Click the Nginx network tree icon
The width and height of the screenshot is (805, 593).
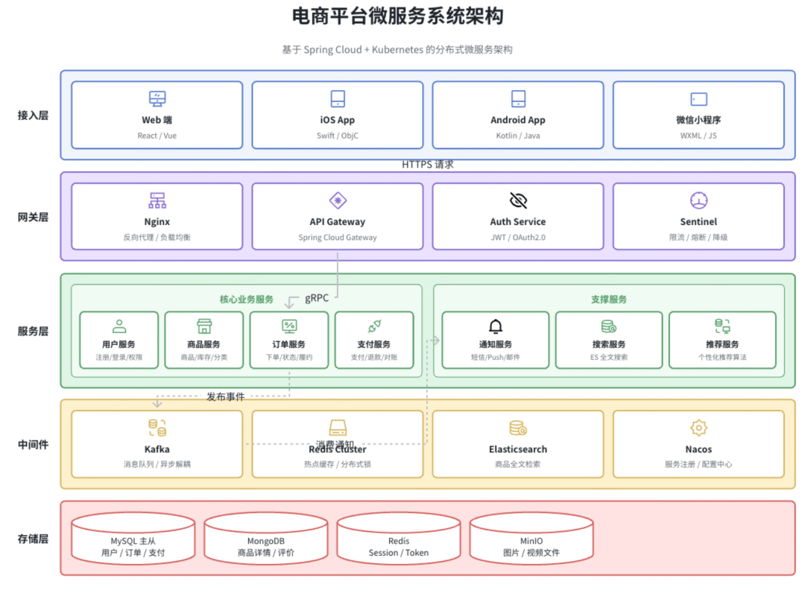[157, 200]
